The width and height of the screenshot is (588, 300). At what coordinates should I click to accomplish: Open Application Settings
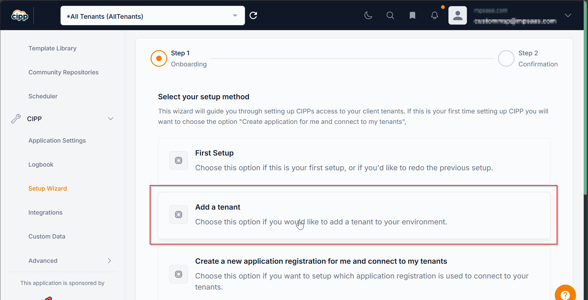pos(57,140)
